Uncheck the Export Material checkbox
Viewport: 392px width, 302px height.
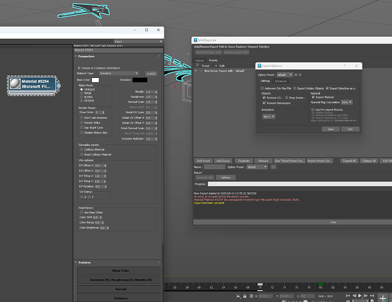pyautogui.click(x=313, y=97)
